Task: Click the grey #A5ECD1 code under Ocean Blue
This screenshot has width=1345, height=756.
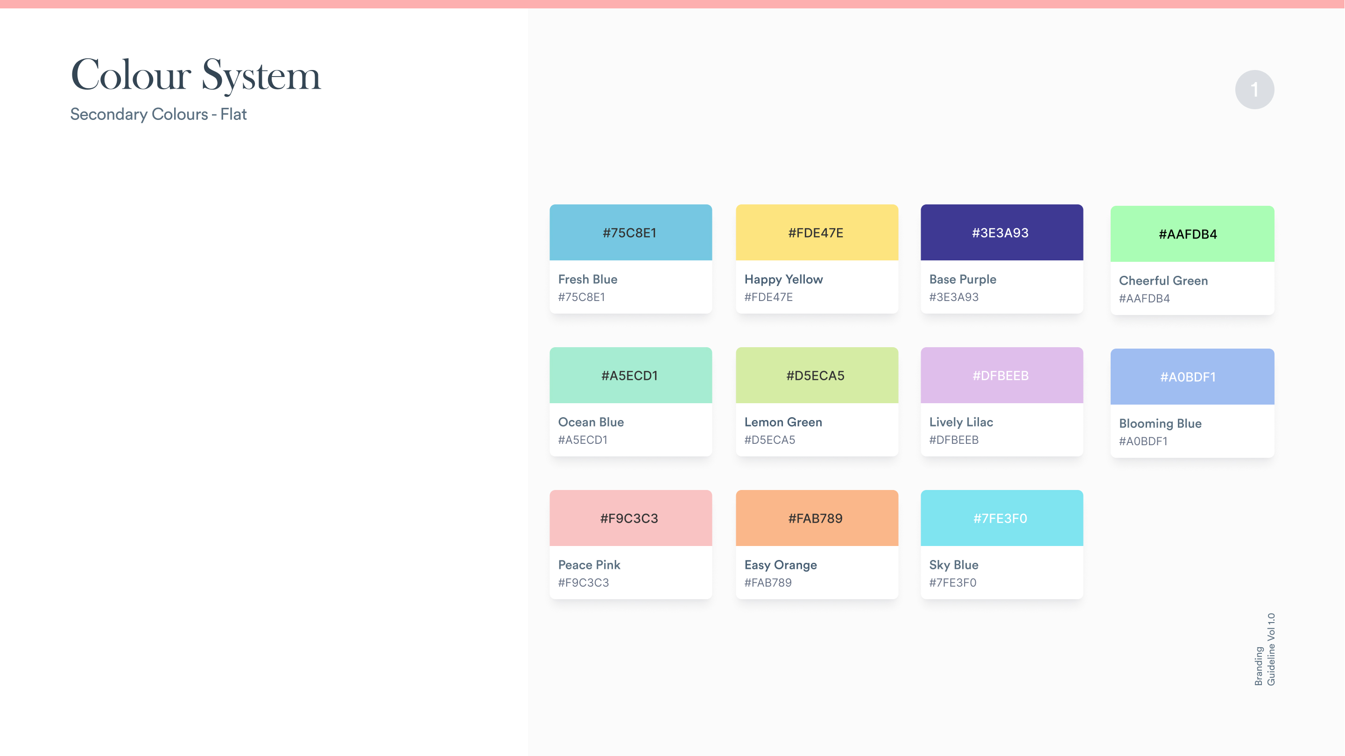Action: point(583,440)
